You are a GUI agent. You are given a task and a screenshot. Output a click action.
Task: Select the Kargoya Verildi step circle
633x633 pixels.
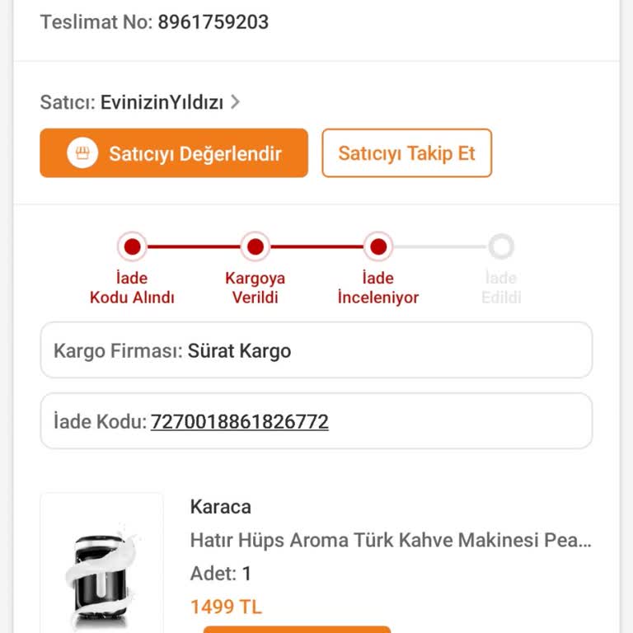click(256, 246)
